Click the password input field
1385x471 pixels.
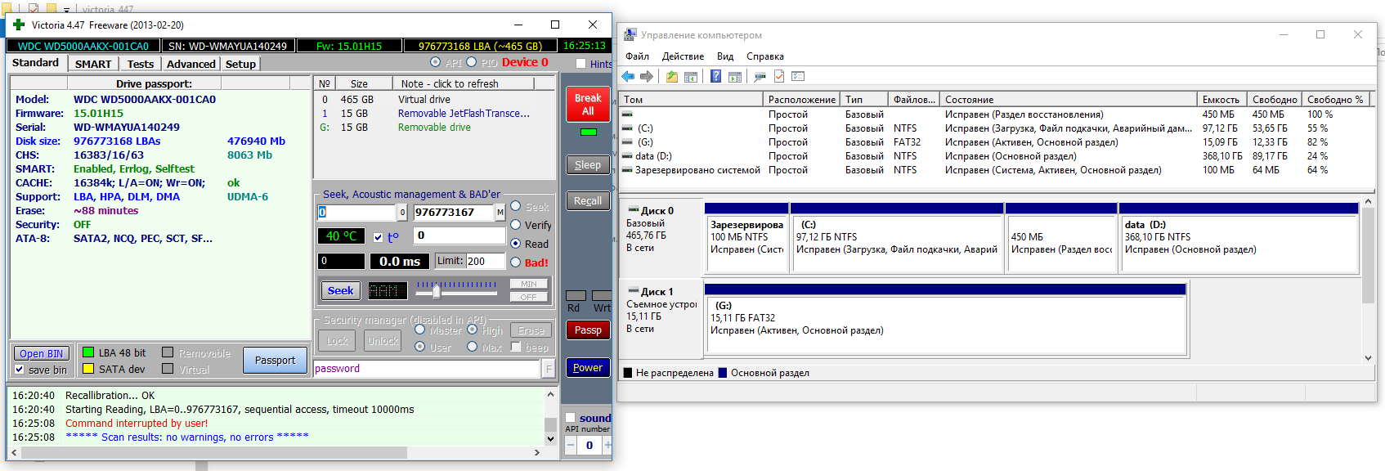pos(426,369)
